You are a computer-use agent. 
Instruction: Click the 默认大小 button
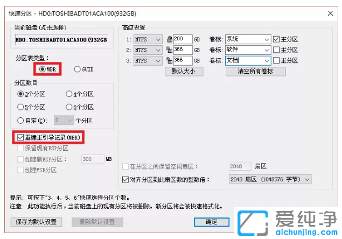pos(187,71)
